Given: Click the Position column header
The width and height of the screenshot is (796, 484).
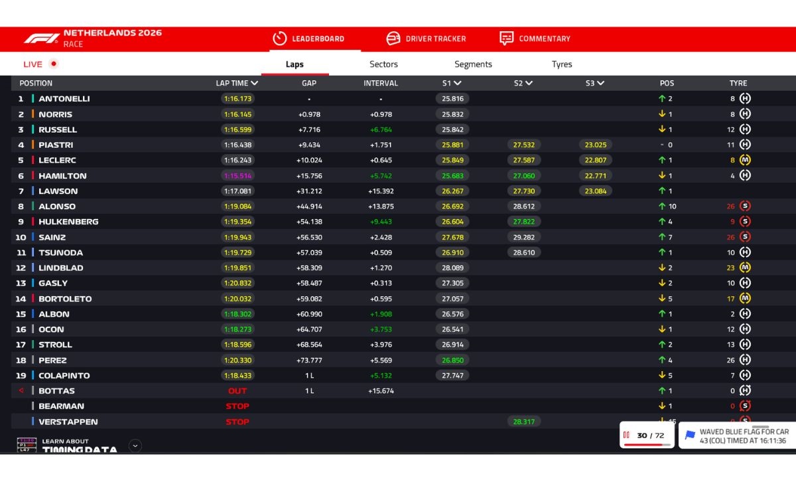Looking at the screenshot, I should (36, 84).
